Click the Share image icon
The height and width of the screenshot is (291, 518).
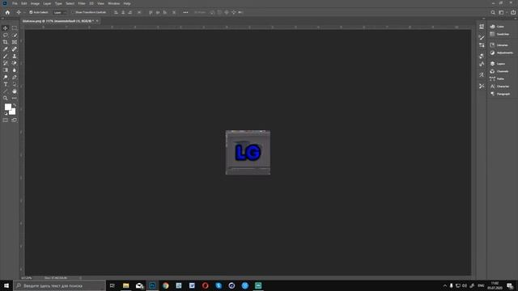coord(513,12)
